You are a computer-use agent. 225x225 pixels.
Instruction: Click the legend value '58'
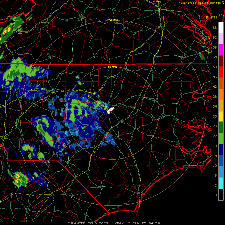click(215, 47)
